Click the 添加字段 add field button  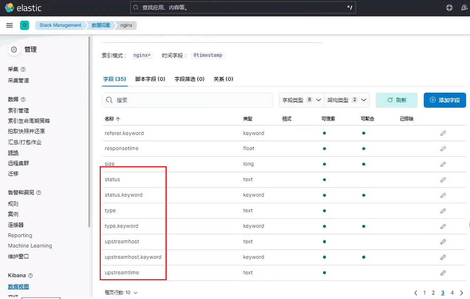[445, 100]
